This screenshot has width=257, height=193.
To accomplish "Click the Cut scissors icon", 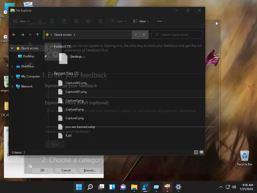I will (x=40, y=21).
